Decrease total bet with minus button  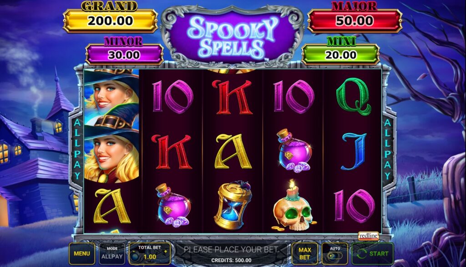pos(134,252)
